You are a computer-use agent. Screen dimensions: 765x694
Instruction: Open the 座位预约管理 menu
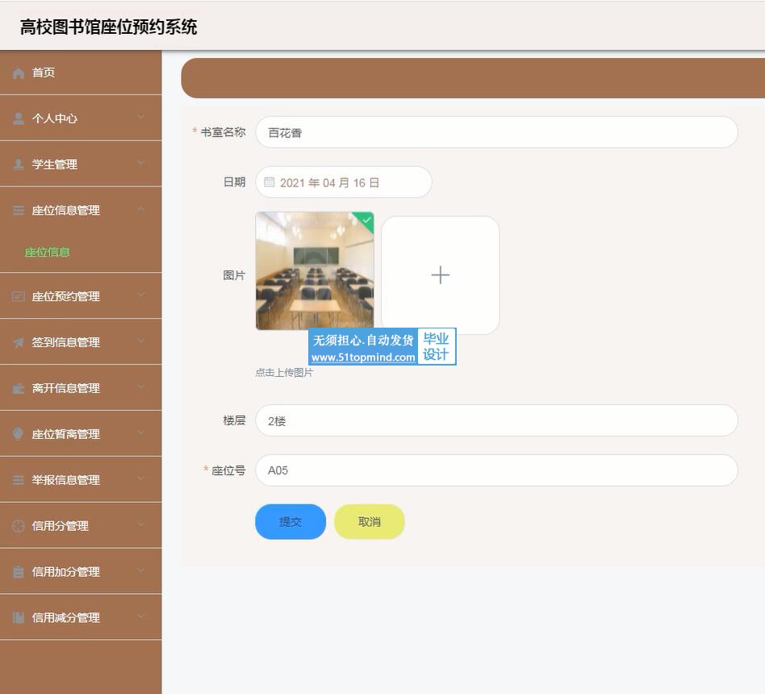click(81, 296)
